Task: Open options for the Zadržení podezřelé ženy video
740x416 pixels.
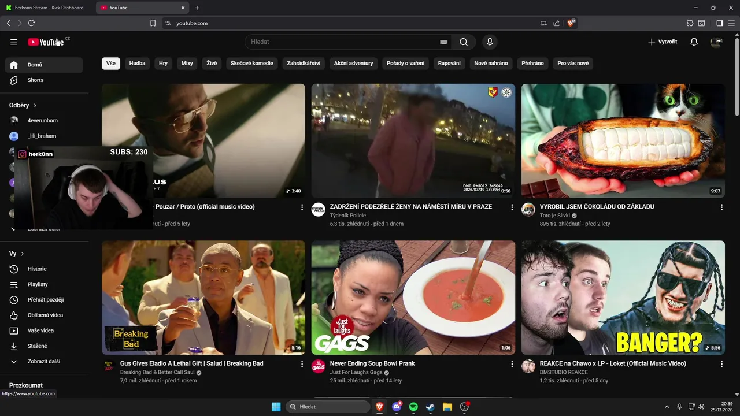Action: pyautogui.click(x=512, y=207)
